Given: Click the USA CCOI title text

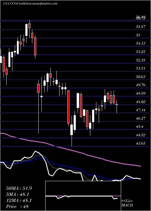Looking at the screenshot, I should coord(10,4).
